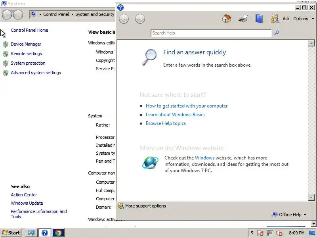Click More support options link

coord(145,206)
